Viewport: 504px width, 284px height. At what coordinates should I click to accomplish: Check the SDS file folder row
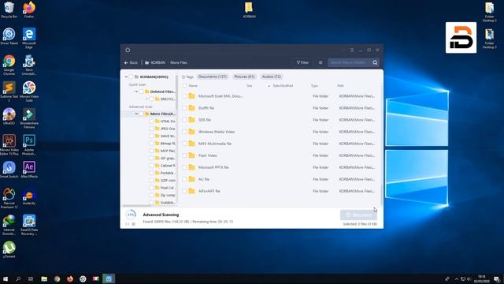click(184, 120)
